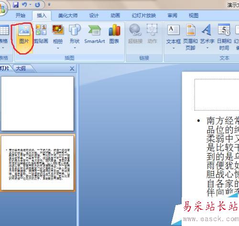Viewport: 239px width, 226px height.
Task: Click the 相册 photo album icon
Action: (58, 30)
